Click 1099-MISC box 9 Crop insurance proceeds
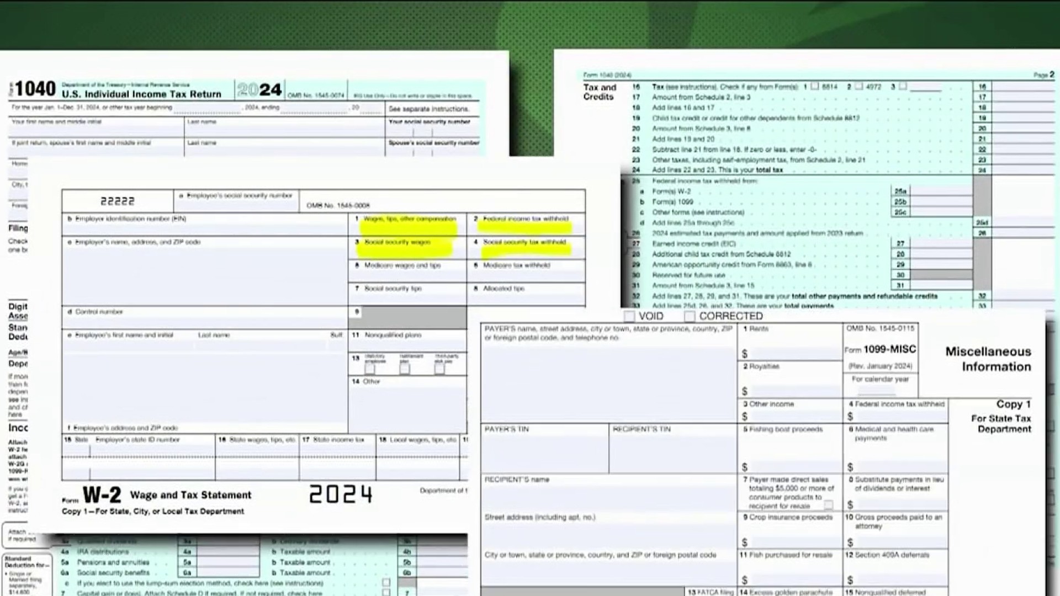Screen dimensions: 1060x596 [790, 530]
